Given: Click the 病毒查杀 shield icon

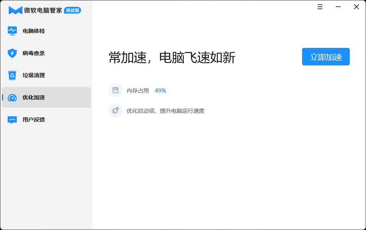Looking at the screenshot, I should (x=12, y=53).
